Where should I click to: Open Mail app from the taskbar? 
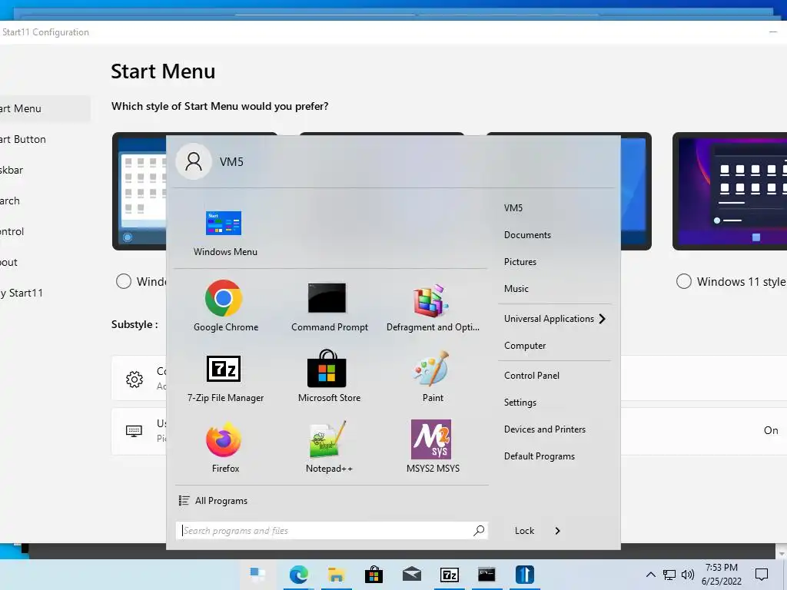click(412, 573)
